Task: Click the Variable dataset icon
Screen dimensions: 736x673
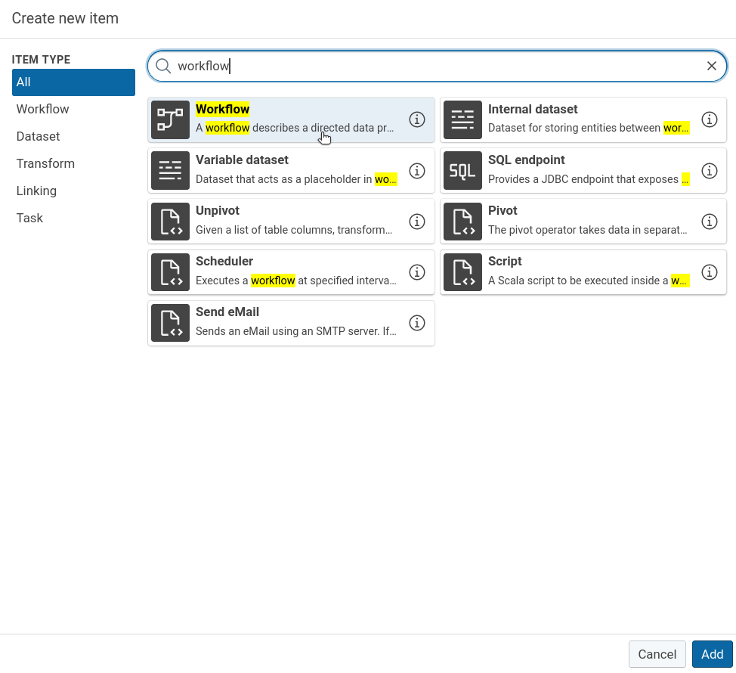Action: pos(170,170)
